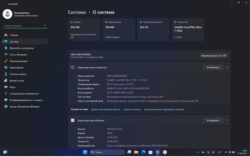This screenshot has width=250, height=156.
Task: Click the Специальные возможности accessibility icon
Action: (x=6, y=94)
